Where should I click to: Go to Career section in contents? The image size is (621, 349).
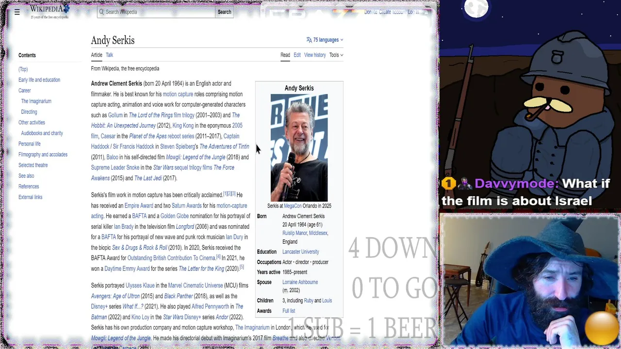pyautogui.click(x=25, y=91)
